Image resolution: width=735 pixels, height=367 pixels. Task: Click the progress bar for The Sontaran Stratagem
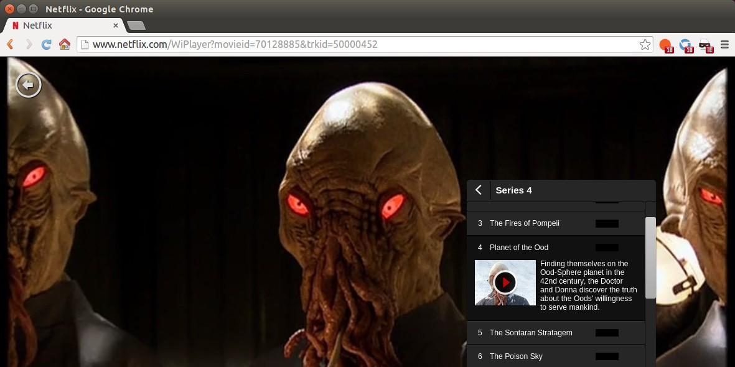tap(607, 333)
